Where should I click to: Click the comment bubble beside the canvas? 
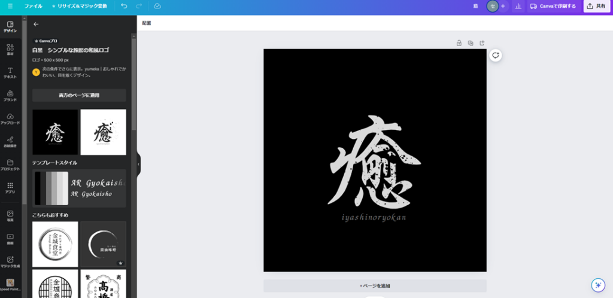496,56
